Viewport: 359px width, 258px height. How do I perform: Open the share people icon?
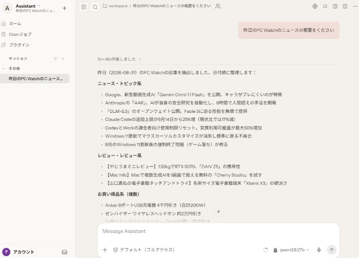218,6
